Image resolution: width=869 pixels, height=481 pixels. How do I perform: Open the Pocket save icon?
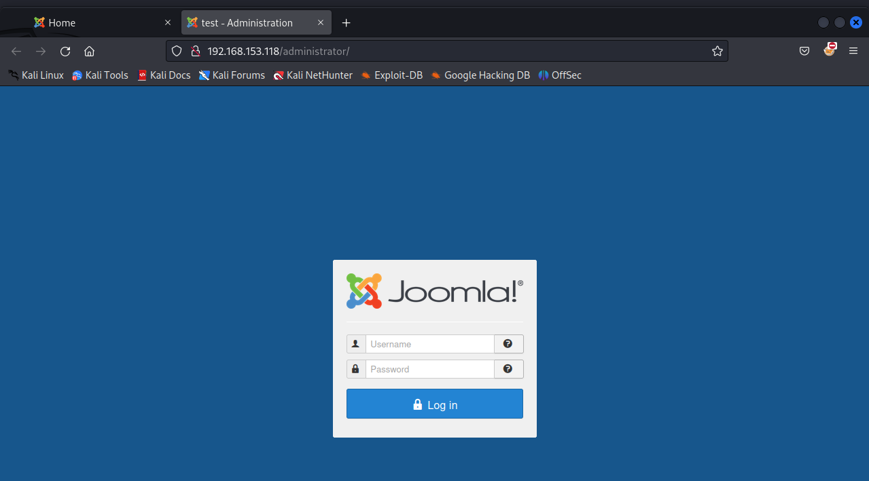coord(804,51)
